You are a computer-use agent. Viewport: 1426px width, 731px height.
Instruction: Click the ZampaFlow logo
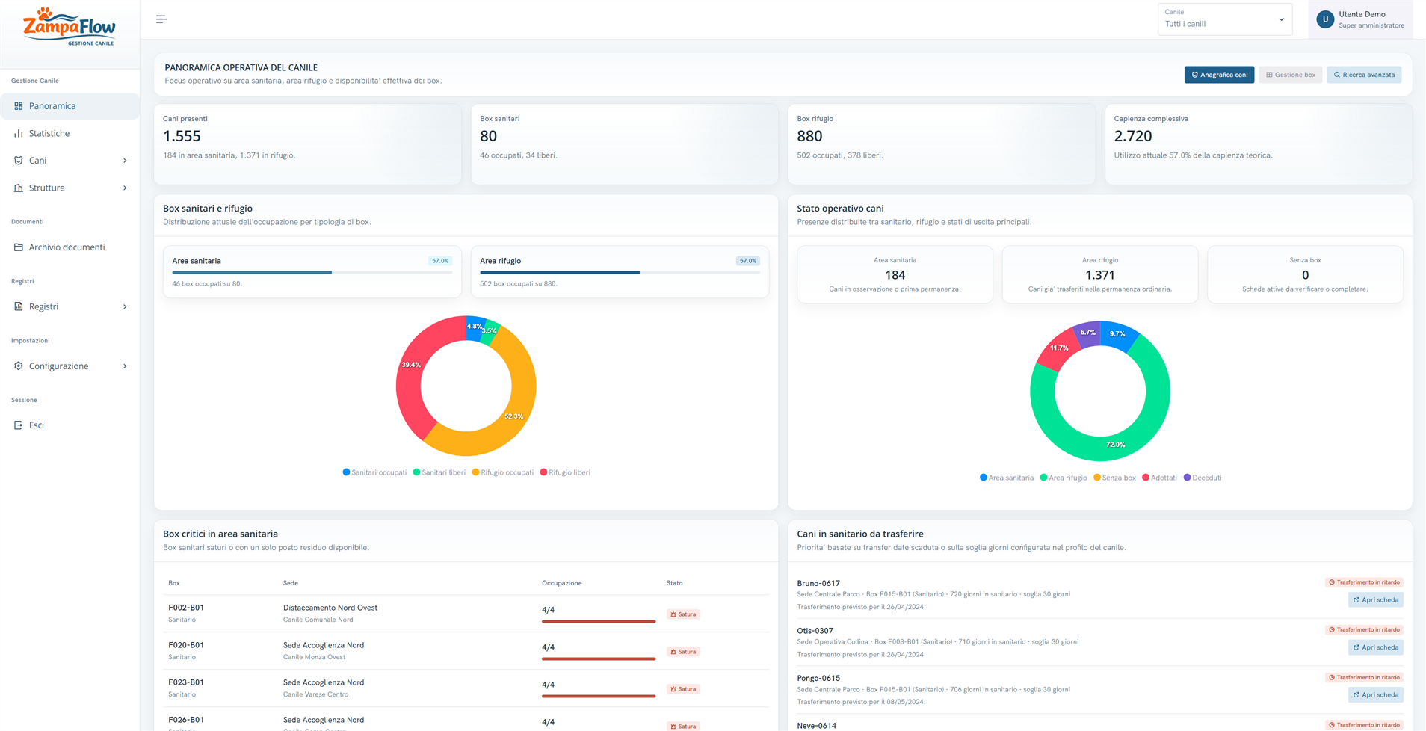click(70, 27)
